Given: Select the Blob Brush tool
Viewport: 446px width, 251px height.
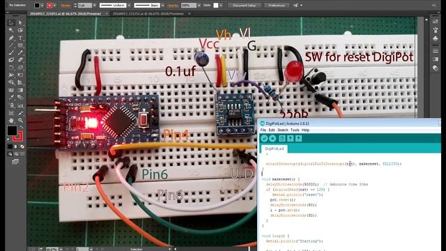Looking at the screenshot, I should [11, 60].
